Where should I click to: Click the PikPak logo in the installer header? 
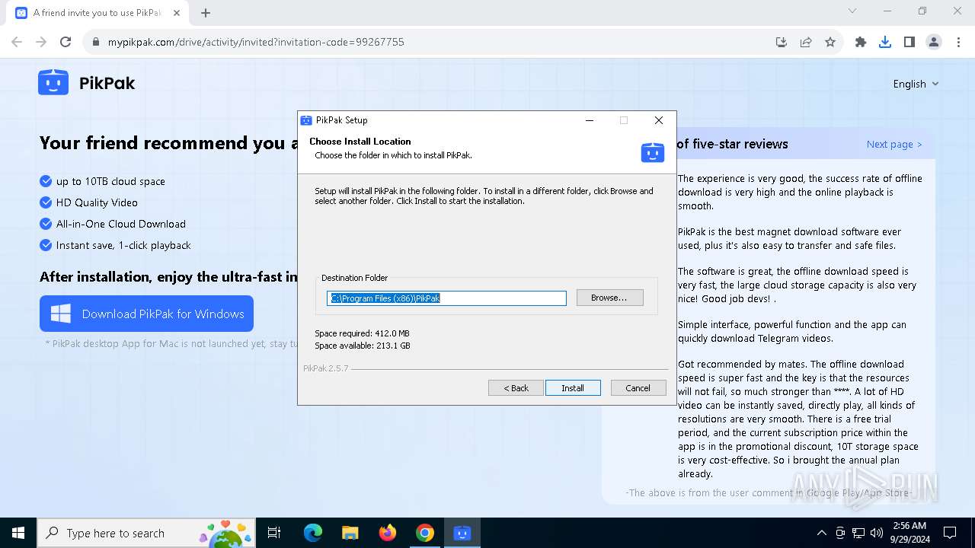click(652, 152)
